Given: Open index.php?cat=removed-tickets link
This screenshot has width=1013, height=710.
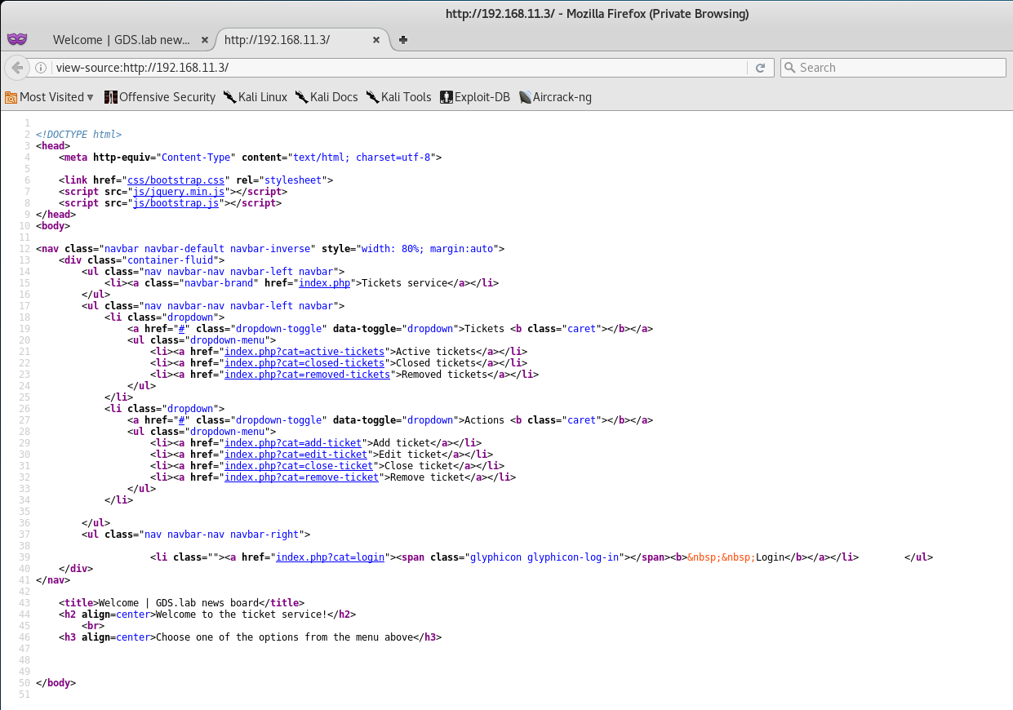Looking at the screenshot, I should click(x=307, y=375).
